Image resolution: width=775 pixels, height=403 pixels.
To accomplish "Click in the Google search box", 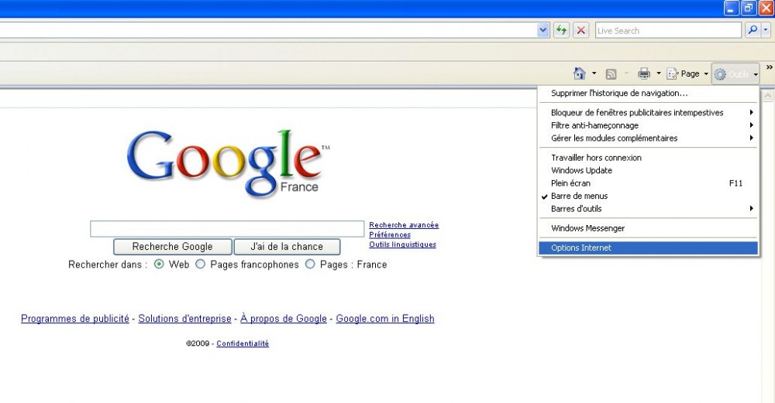I will pos(227,229).
